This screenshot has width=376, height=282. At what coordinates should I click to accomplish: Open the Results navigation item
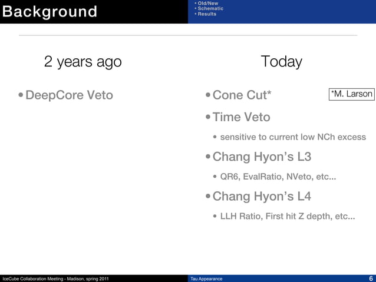(x=207, y=14)
